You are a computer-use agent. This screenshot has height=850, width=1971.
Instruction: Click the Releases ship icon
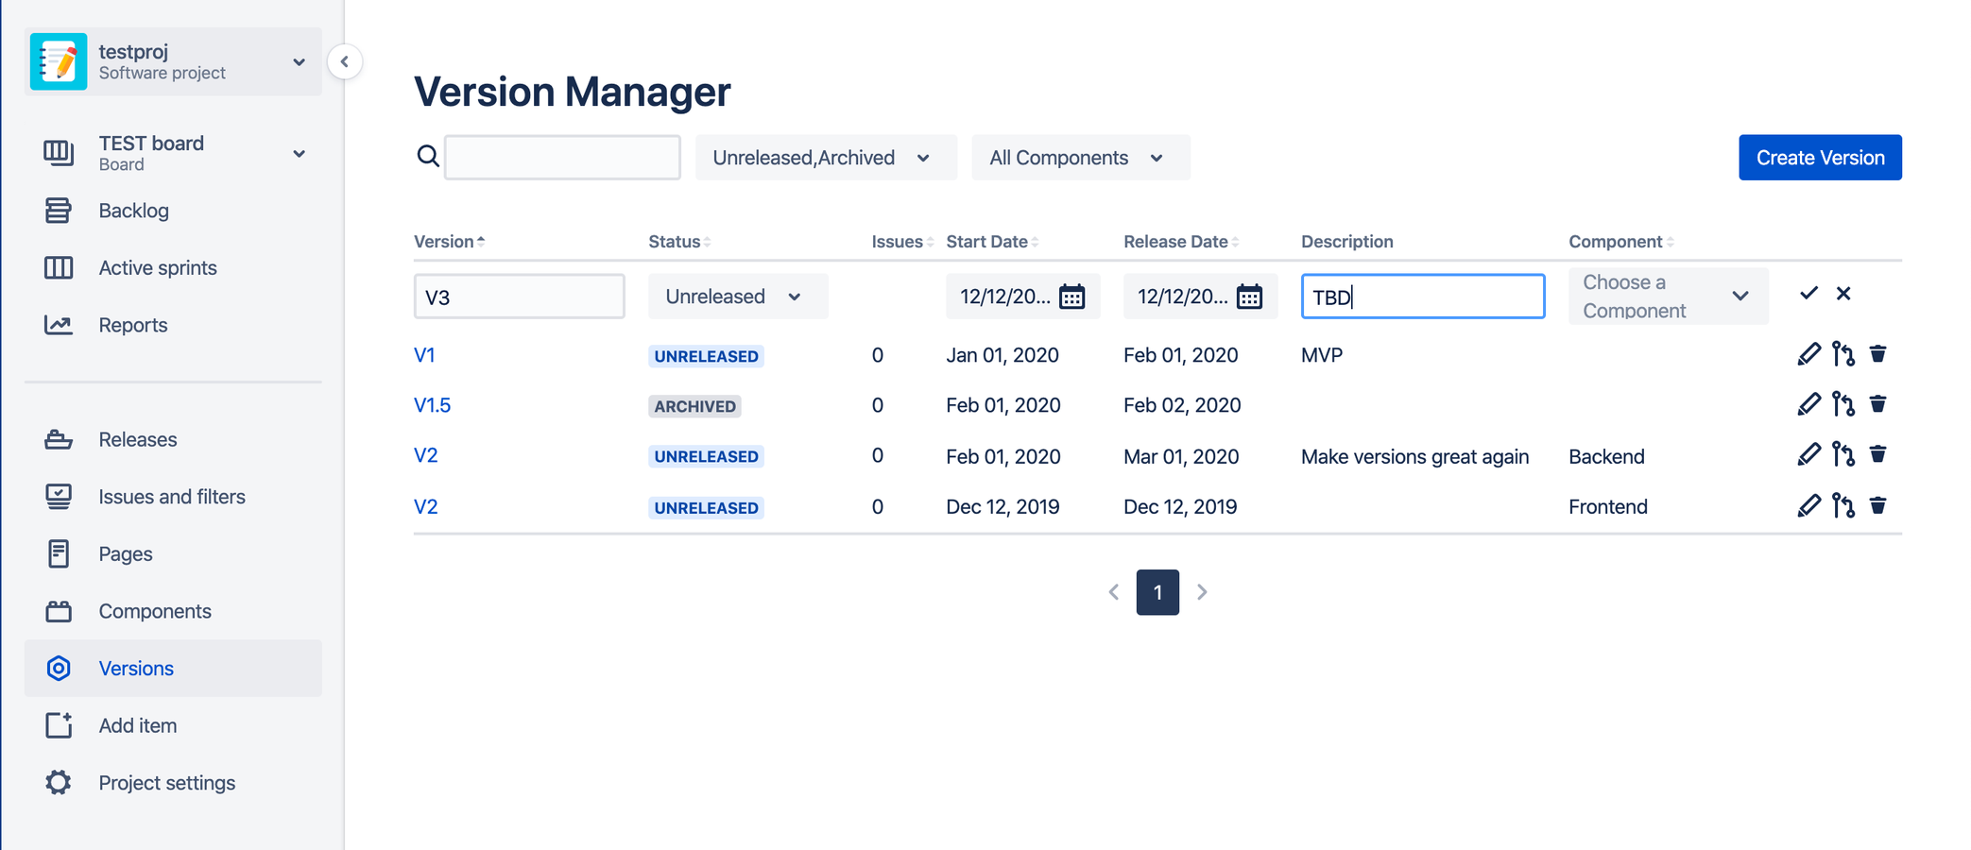point(59,439)
